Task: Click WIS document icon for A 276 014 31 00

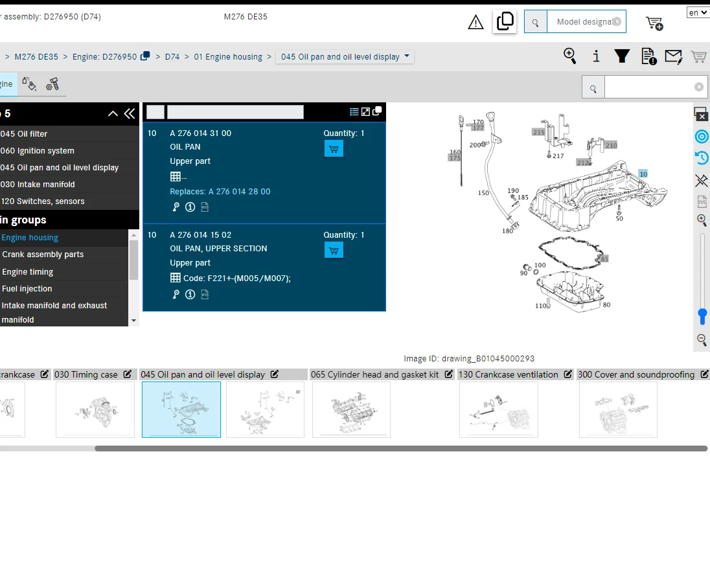Action: 205,207
